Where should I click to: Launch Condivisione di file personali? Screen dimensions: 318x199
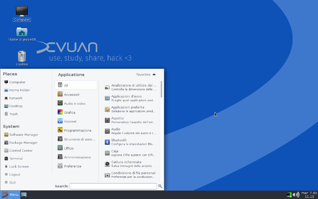click(130, 175)
